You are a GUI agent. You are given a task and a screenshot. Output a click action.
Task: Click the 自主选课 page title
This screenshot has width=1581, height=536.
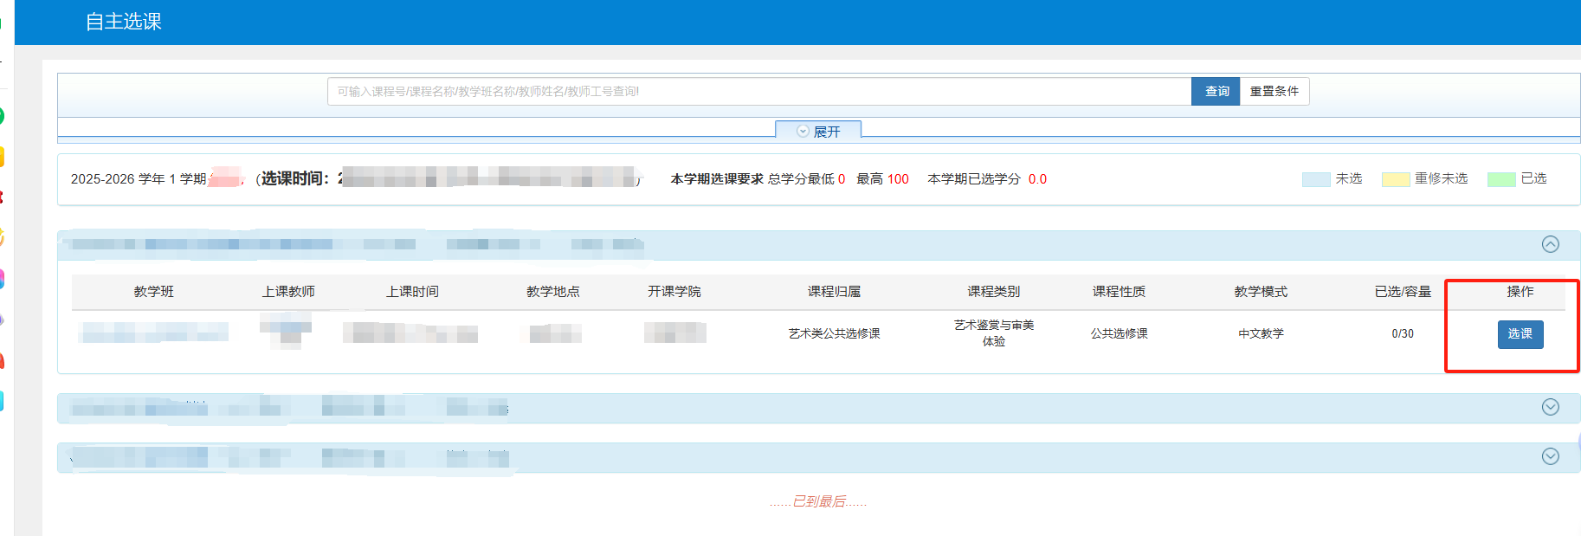(x=124, y=22)
